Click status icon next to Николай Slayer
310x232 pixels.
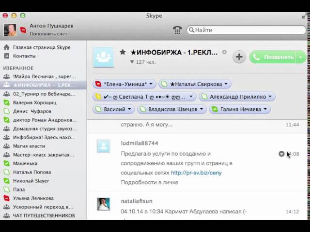point(6,181)
